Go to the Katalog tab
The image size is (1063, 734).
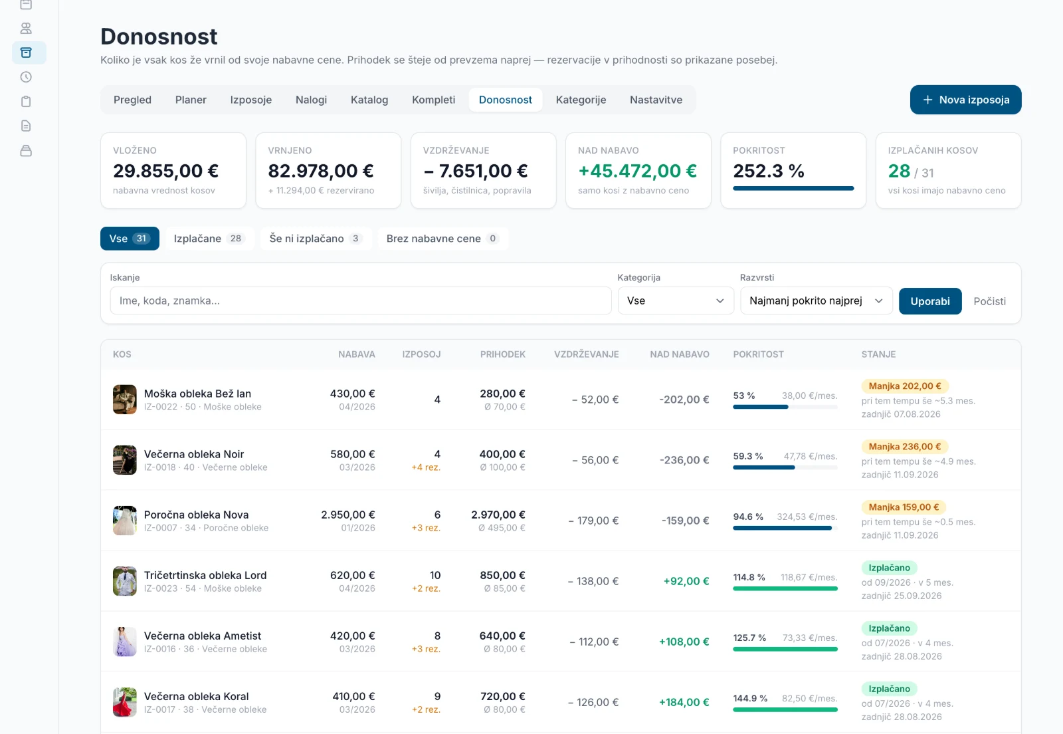[x=369, y=100]
